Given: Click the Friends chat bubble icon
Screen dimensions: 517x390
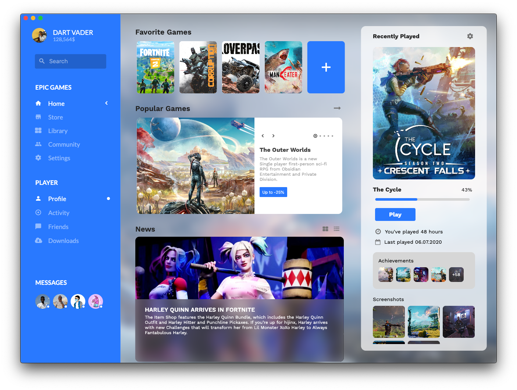Looking at the screenshot, I should click(38, 226).
